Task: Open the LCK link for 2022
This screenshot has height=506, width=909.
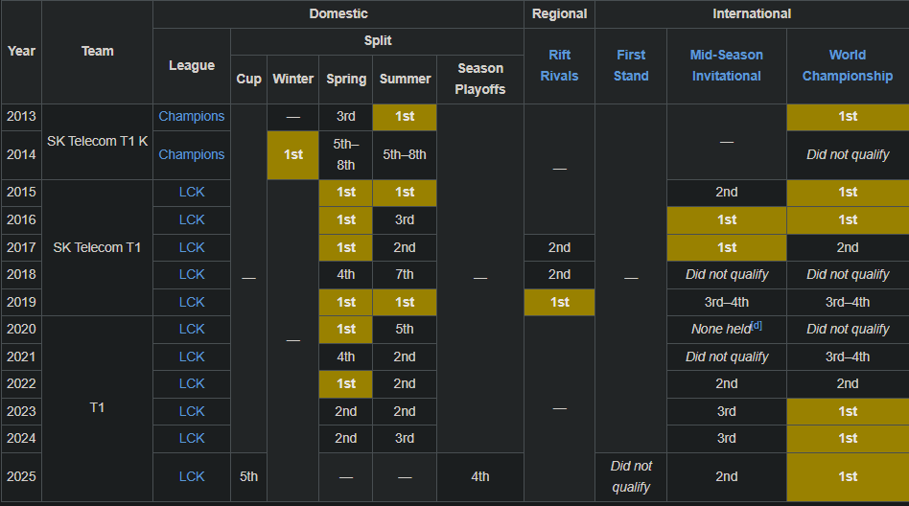Action: 192,383
